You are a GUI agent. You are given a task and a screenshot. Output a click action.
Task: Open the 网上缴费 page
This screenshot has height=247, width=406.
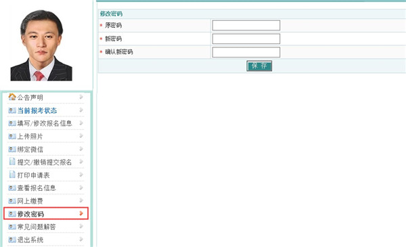(30, 201)
